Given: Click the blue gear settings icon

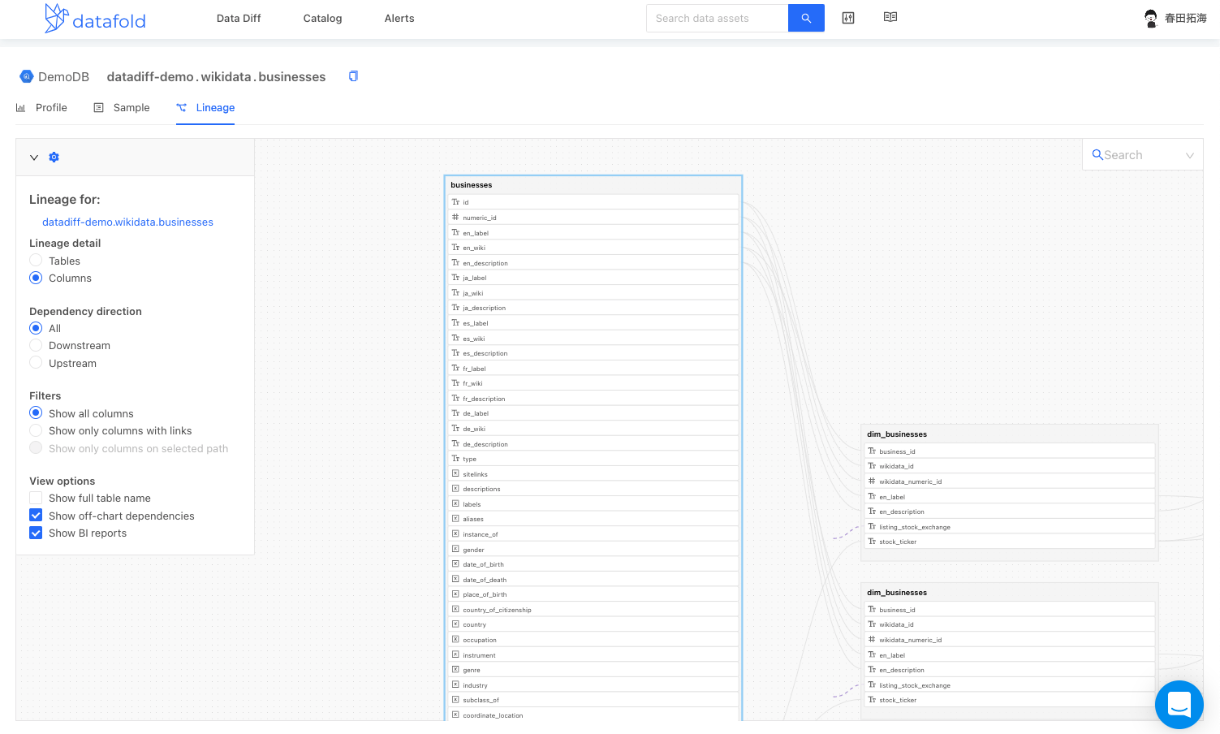Looking at the screenshot, I should (54, 158).
